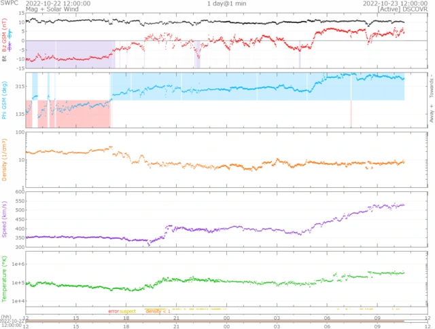
Task: Click the 1e+6 tick on the Temperature axis
Action: click(x=18, y=264)
